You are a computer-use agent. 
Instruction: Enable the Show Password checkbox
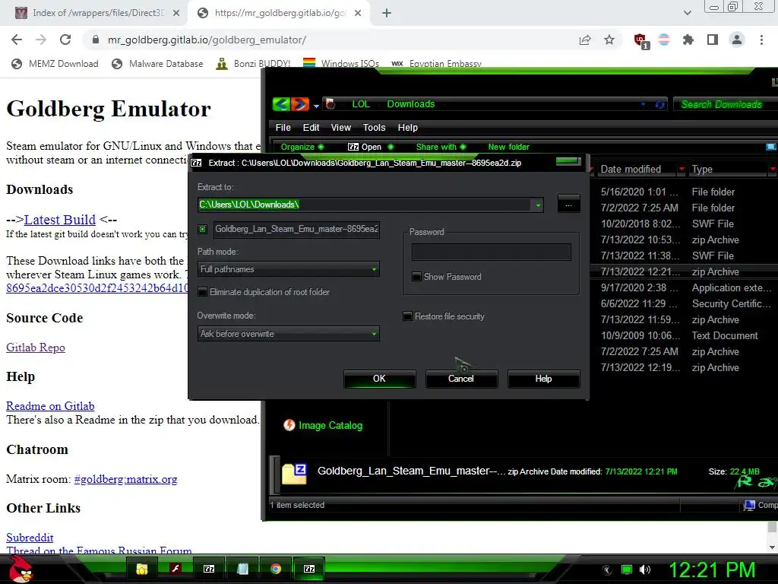click(417, 277)
